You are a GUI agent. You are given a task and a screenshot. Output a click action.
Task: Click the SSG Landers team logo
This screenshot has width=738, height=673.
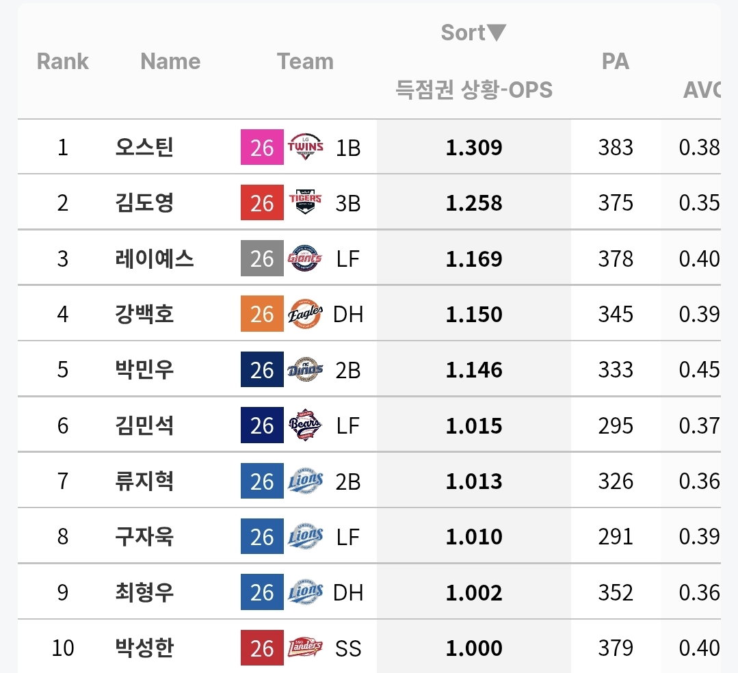click(305, 648)
